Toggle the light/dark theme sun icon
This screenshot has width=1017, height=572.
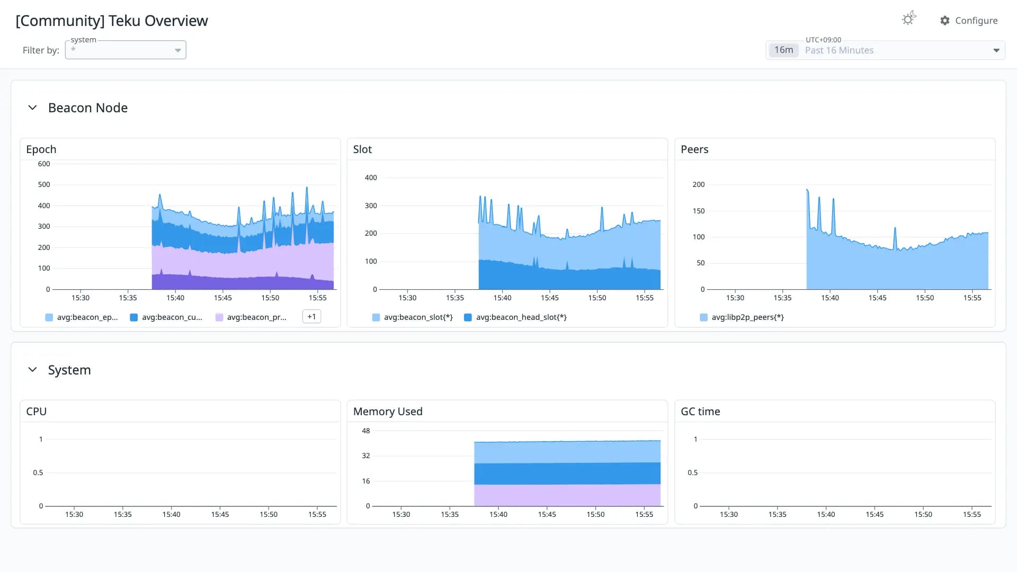point(909,19)
